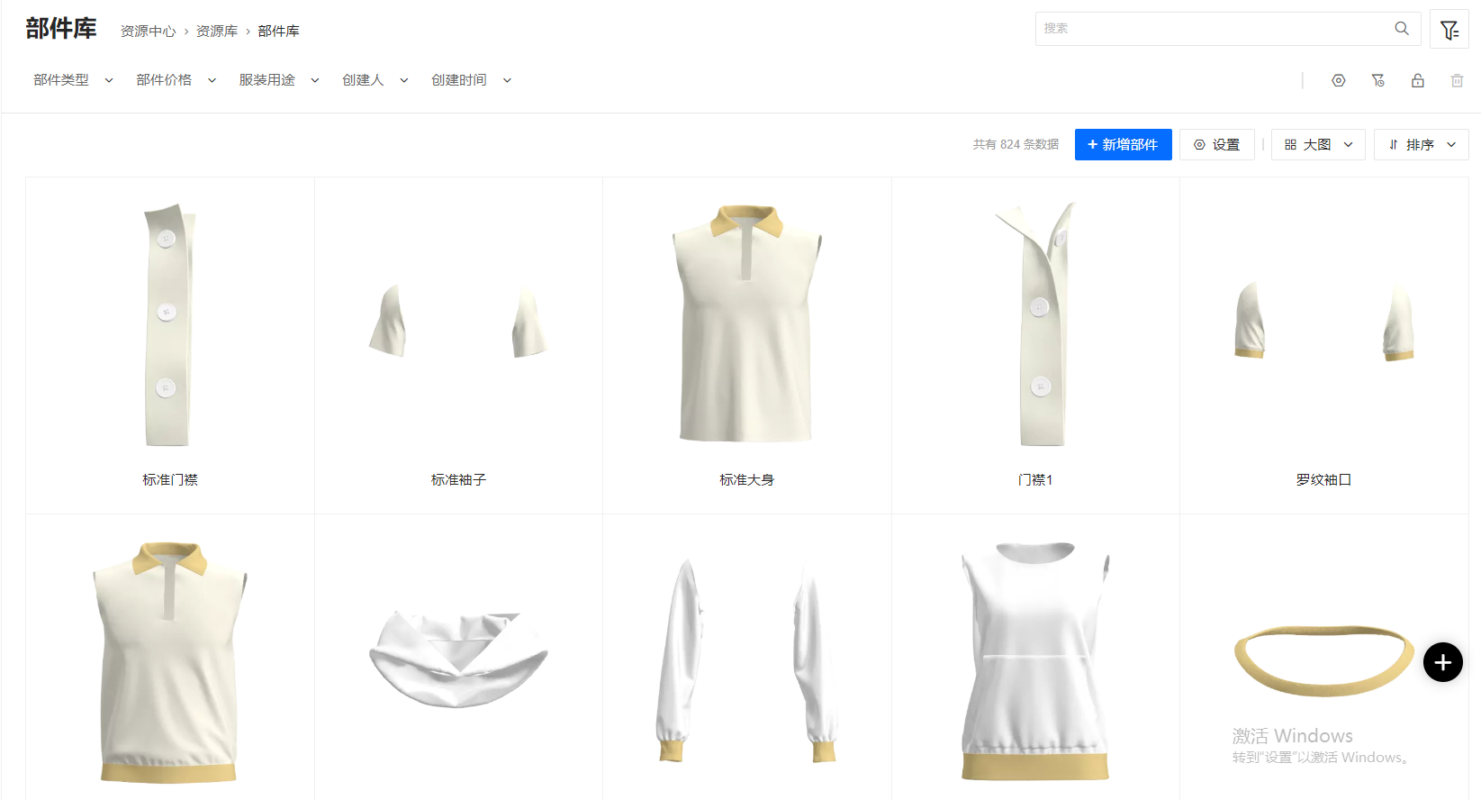Screen dimensions: 1481x800
Task: Expand the 创建时间 filter dropdown
Action: tap(471, 80)
